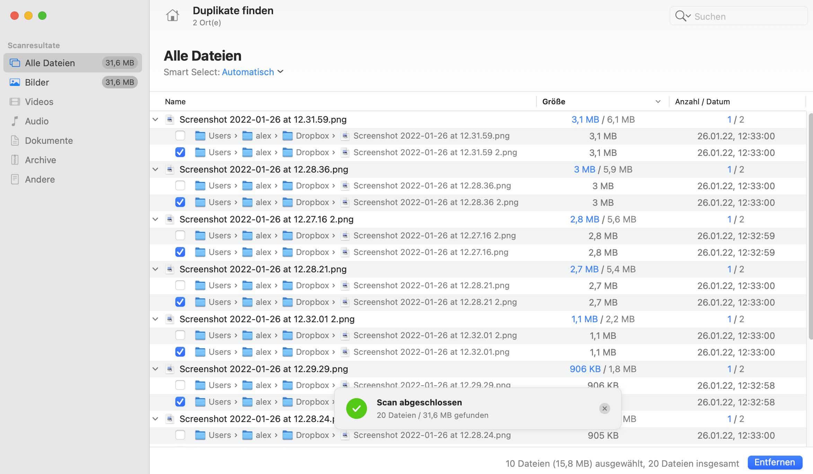The width and height of the screenshot is (813, 474).
Task: Click file icon of Screenshot 12.29.29.png group
Action: [169, 369]
